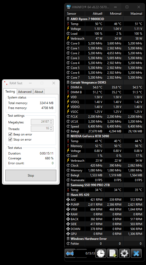146x265 pixels.
Task: Open HWiNFO settings gear icon
Action: (x=124, y=253)
